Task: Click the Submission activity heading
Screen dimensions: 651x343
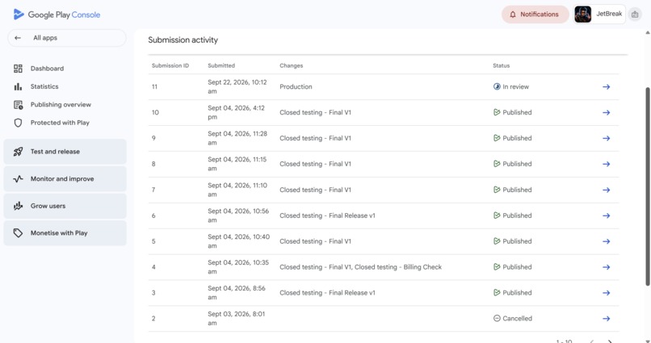Action: 183,40
